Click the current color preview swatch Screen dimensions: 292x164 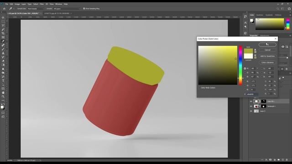[248, 56]
